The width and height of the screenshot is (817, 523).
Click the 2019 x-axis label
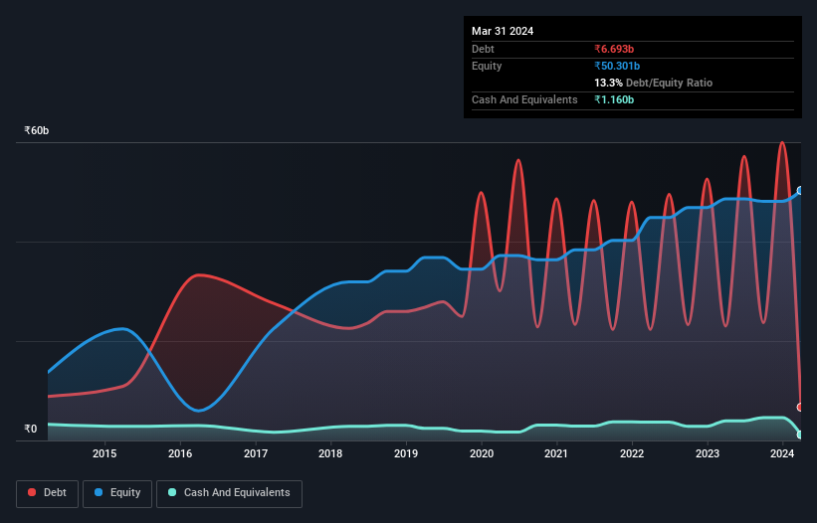click(406, 453)
